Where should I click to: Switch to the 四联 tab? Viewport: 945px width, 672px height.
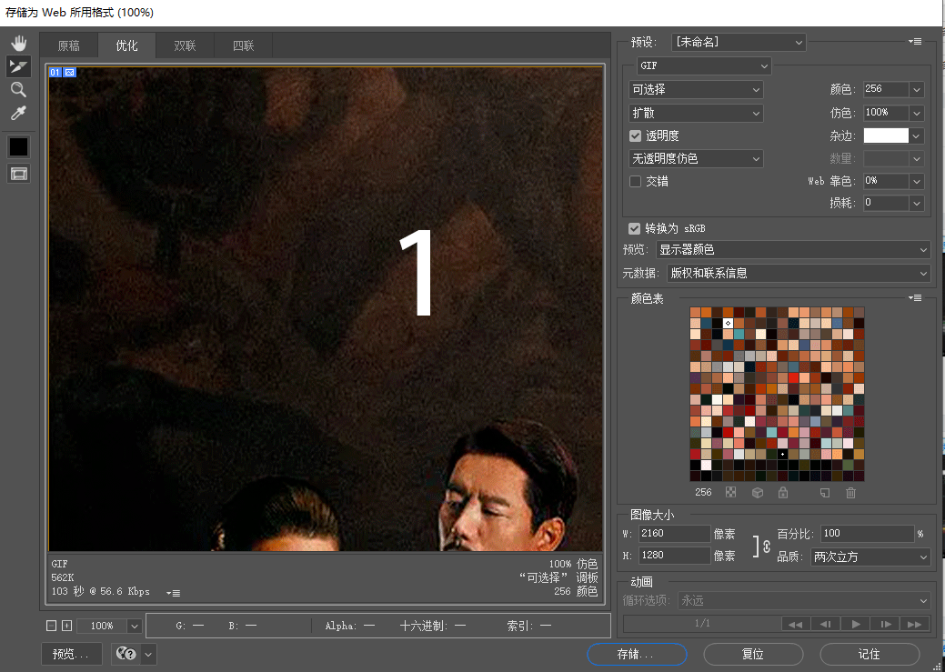tap(243, 45)
